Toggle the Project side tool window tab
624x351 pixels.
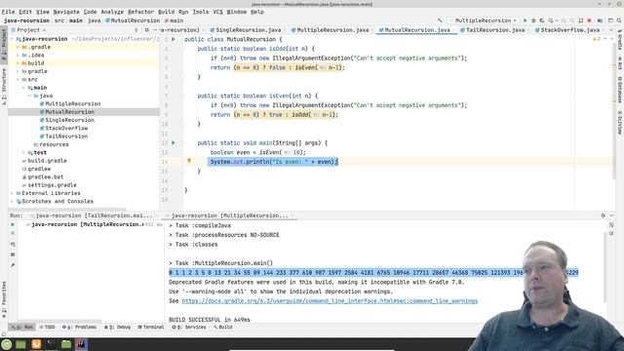(x=4, y=44)
